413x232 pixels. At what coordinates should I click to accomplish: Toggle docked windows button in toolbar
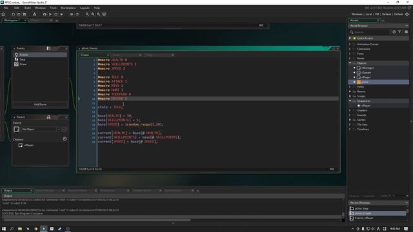click(x=104, y=14)
